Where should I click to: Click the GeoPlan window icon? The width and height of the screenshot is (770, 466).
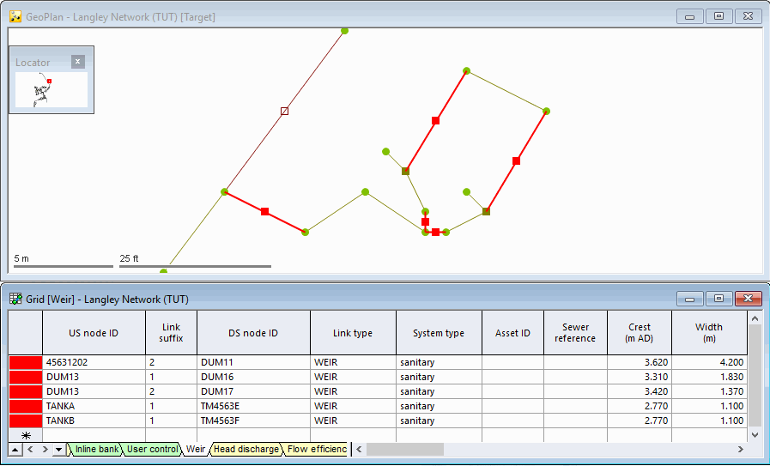(x=15, y=16)
